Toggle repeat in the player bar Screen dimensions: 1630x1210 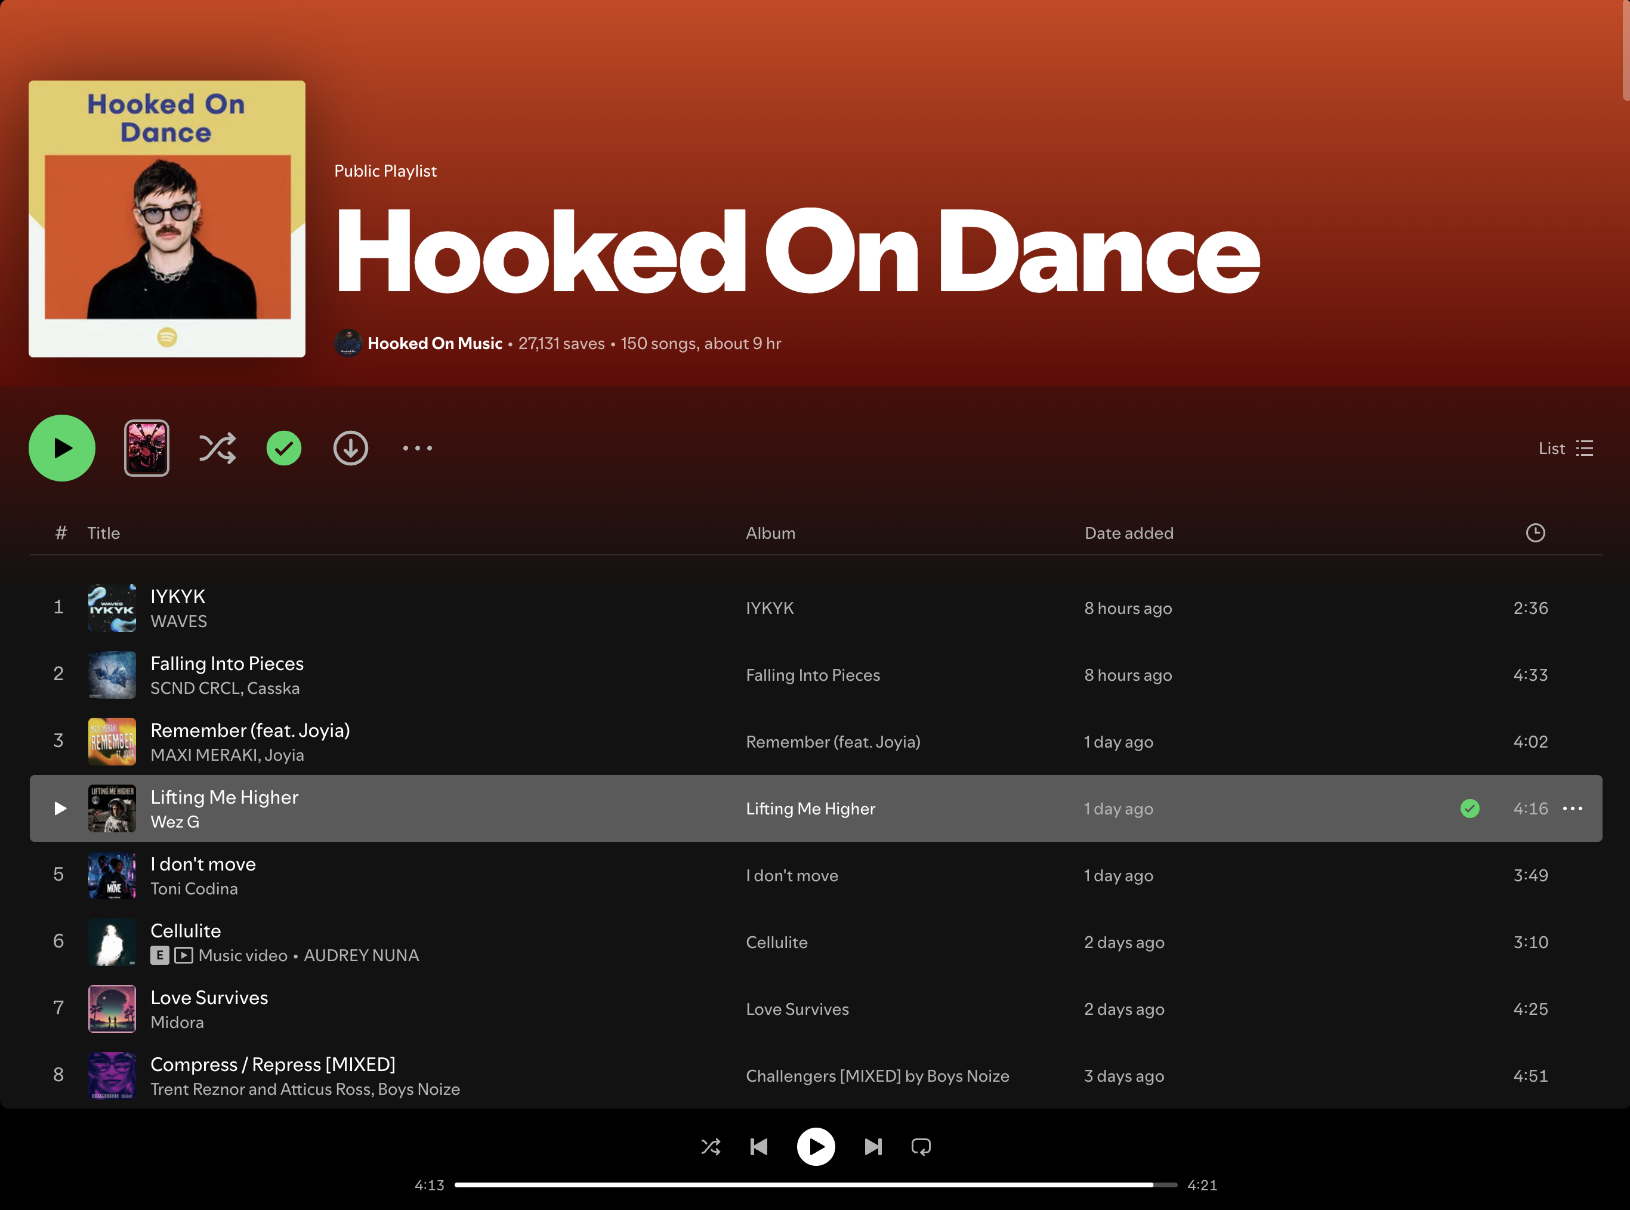921,1146
